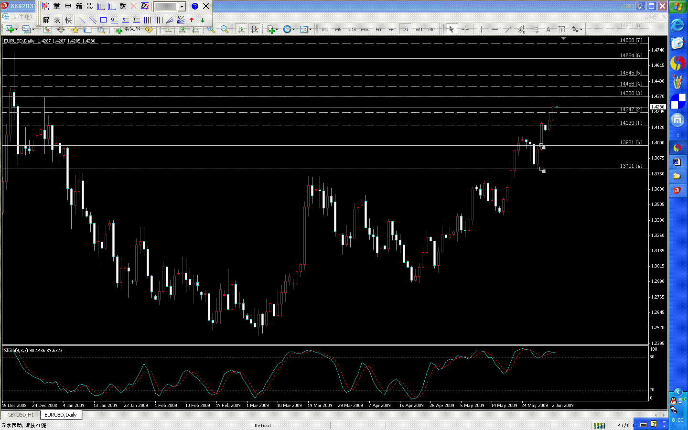Select the fan lines tool beside red arrow
This screenshot has width=688, height=430.
[181, 20]
